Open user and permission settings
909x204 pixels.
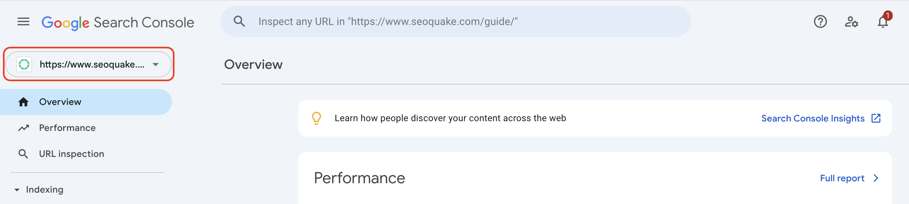click(x=852, y=22)
